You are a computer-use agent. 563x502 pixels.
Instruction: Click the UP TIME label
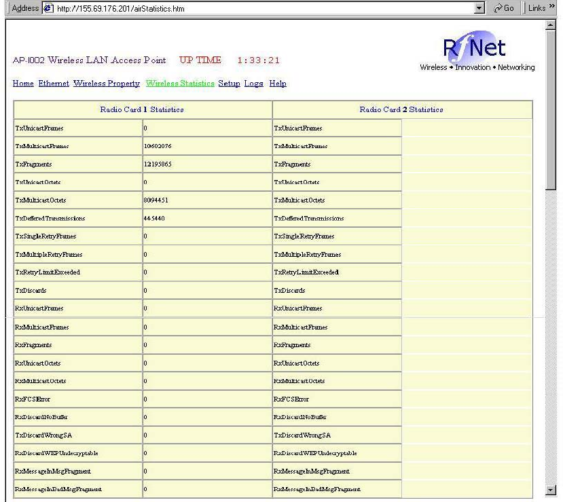pos(200,60)
